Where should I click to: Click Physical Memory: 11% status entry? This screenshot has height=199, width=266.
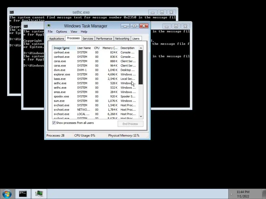pos(124,136)
